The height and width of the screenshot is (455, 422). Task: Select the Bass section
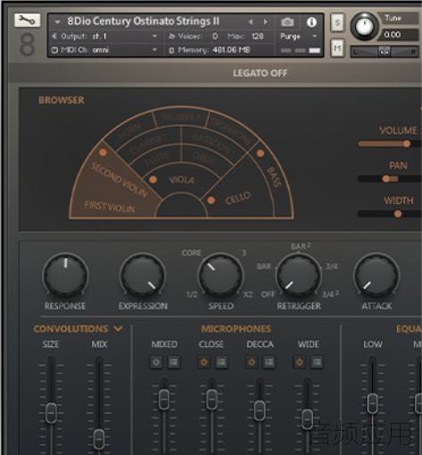pos(274,177)
